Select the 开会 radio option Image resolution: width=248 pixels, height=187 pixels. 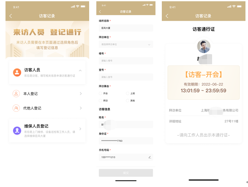point(100,93)
